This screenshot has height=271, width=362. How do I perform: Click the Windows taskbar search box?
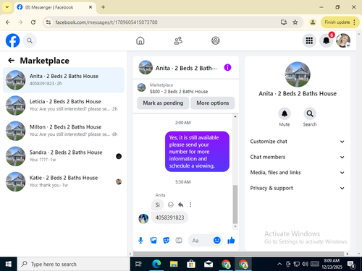point(73,264)
